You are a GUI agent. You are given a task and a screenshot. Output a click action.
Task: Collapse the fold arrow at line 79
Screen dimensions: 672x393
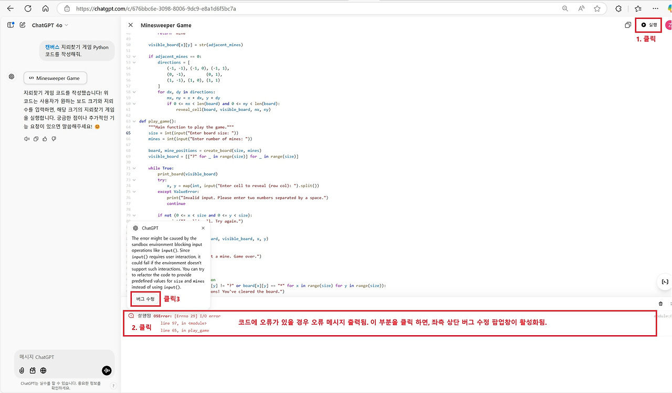(134, 215)
